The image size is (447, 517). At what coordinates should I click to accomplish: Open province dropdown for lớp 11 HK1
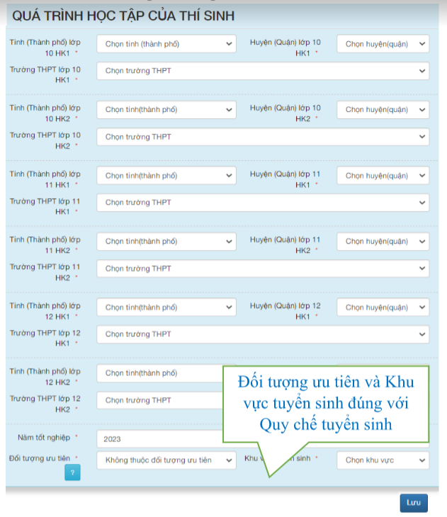click(x=166, y=176)
